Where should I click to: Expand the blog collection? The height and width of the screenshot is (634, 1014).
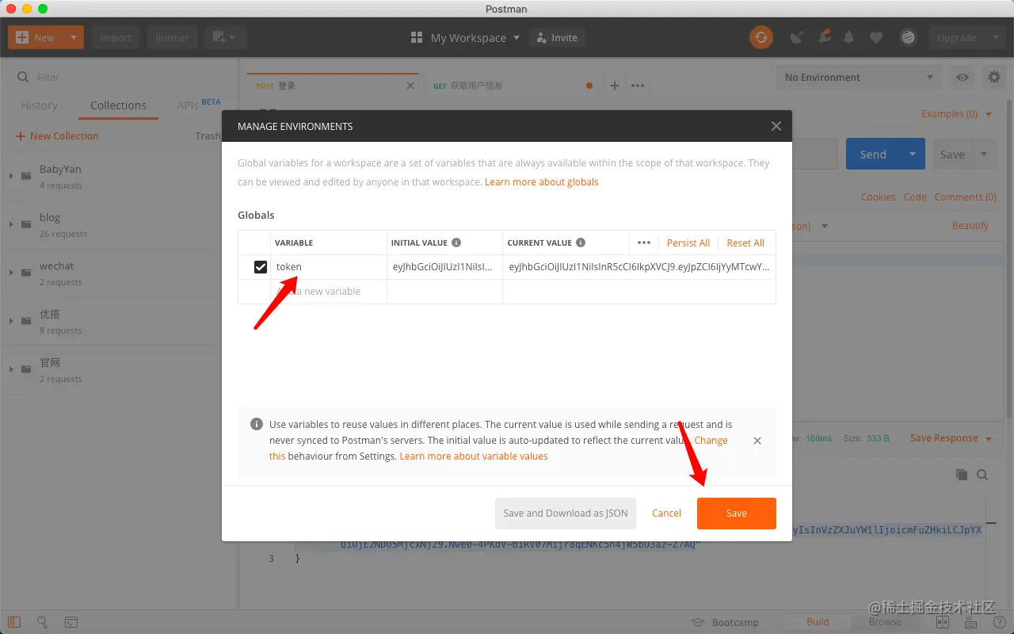click(x=11, y=224)
